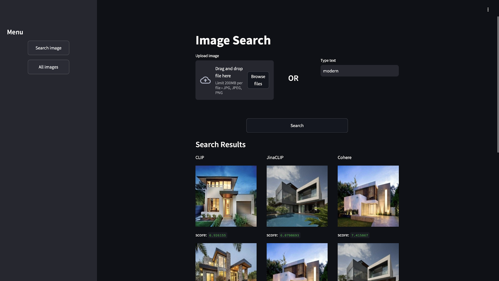The image size is (499, 281).
Task: Select the first Cohere result image
Action: (x=368, y=196)
